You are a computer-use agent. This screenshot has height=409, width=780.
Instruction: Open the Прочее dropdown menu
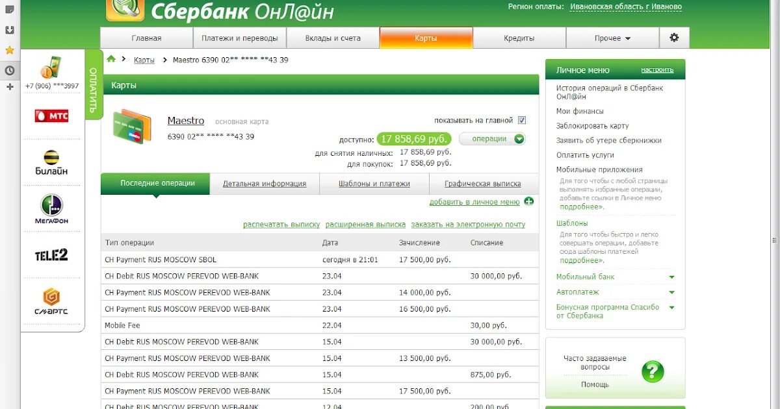[x=612, y=38]
